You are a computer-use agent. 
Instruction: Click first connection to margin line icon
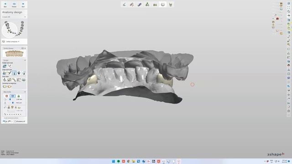pyautogui.click(x=5, y=86)
